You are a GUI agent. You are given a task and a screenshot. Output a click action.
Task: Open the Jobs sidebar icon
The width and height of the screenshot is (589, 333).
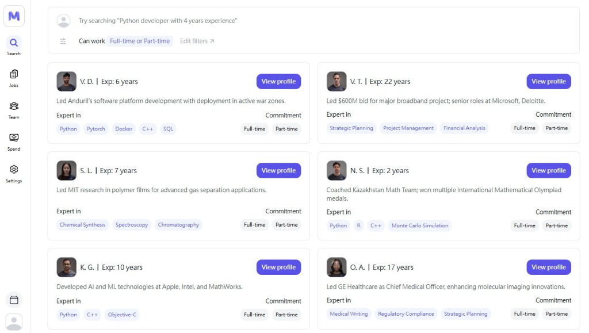coord(14,75)
